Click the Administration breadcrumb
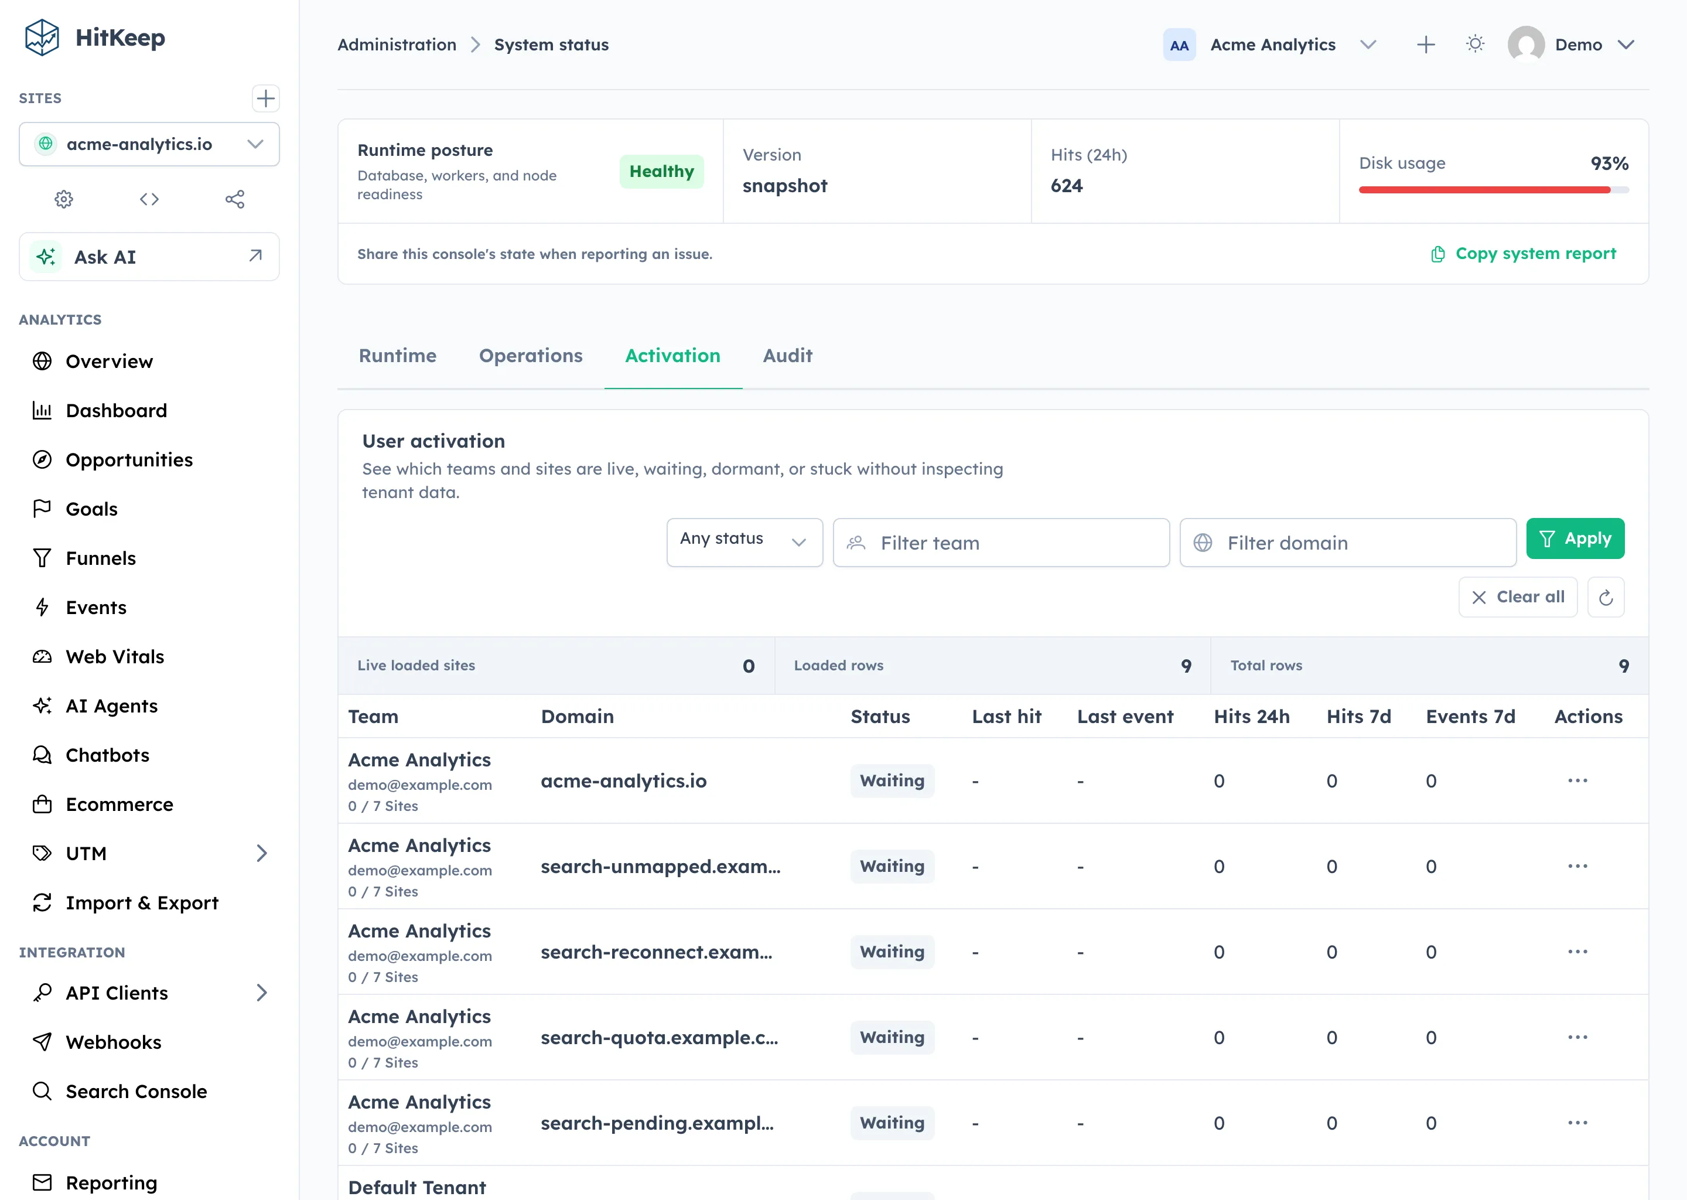1687x1200 pixels. (x=397, y=45)
